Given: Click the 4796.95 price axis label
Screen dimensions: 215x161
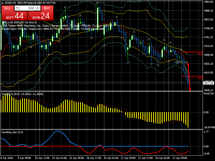Looking at the screenshot, I should click(x=209, y=28).
